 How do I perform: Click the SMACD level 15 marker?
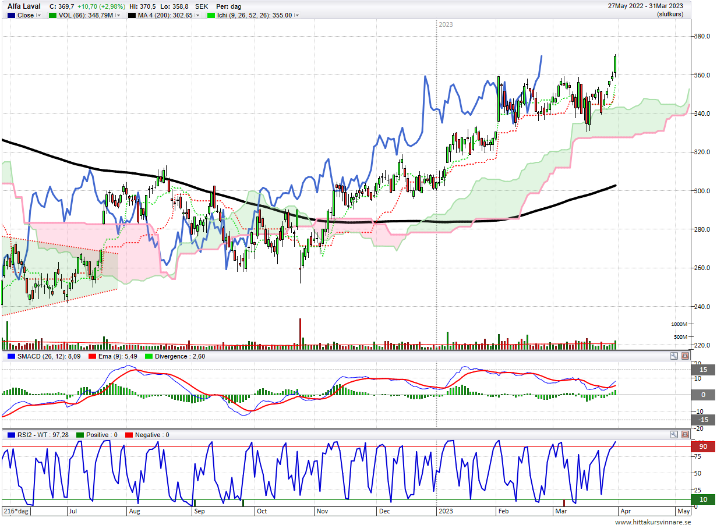(x=702, y=370)
